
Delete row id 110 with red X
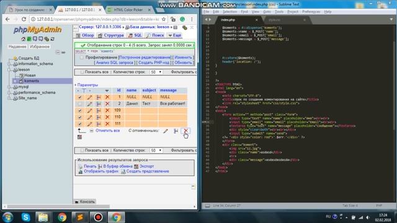pyautogui.click(x=107, y=117)
